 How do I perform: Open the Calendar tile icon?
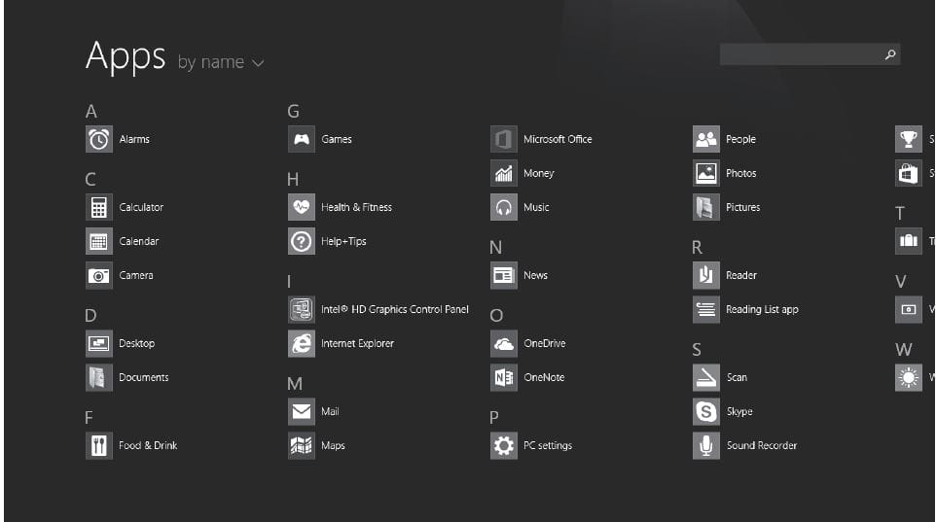(99, 242)
